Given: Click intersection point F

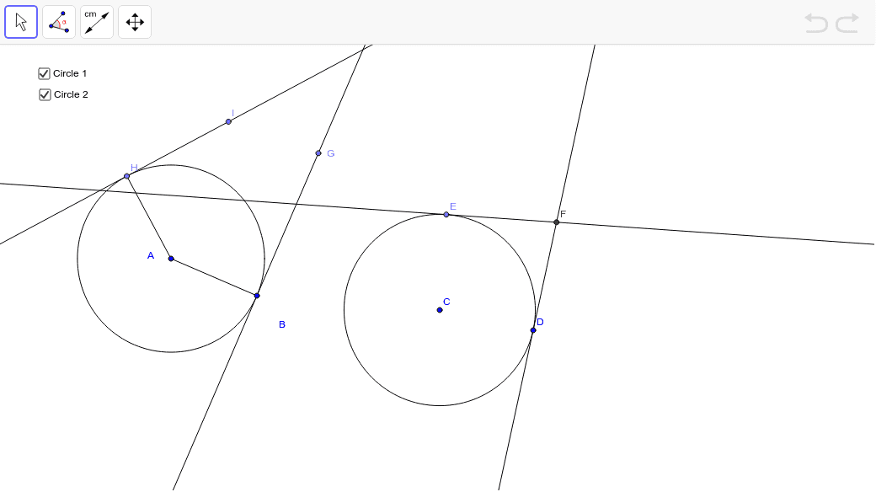Looking at the screenshot, I should point(557,222).
